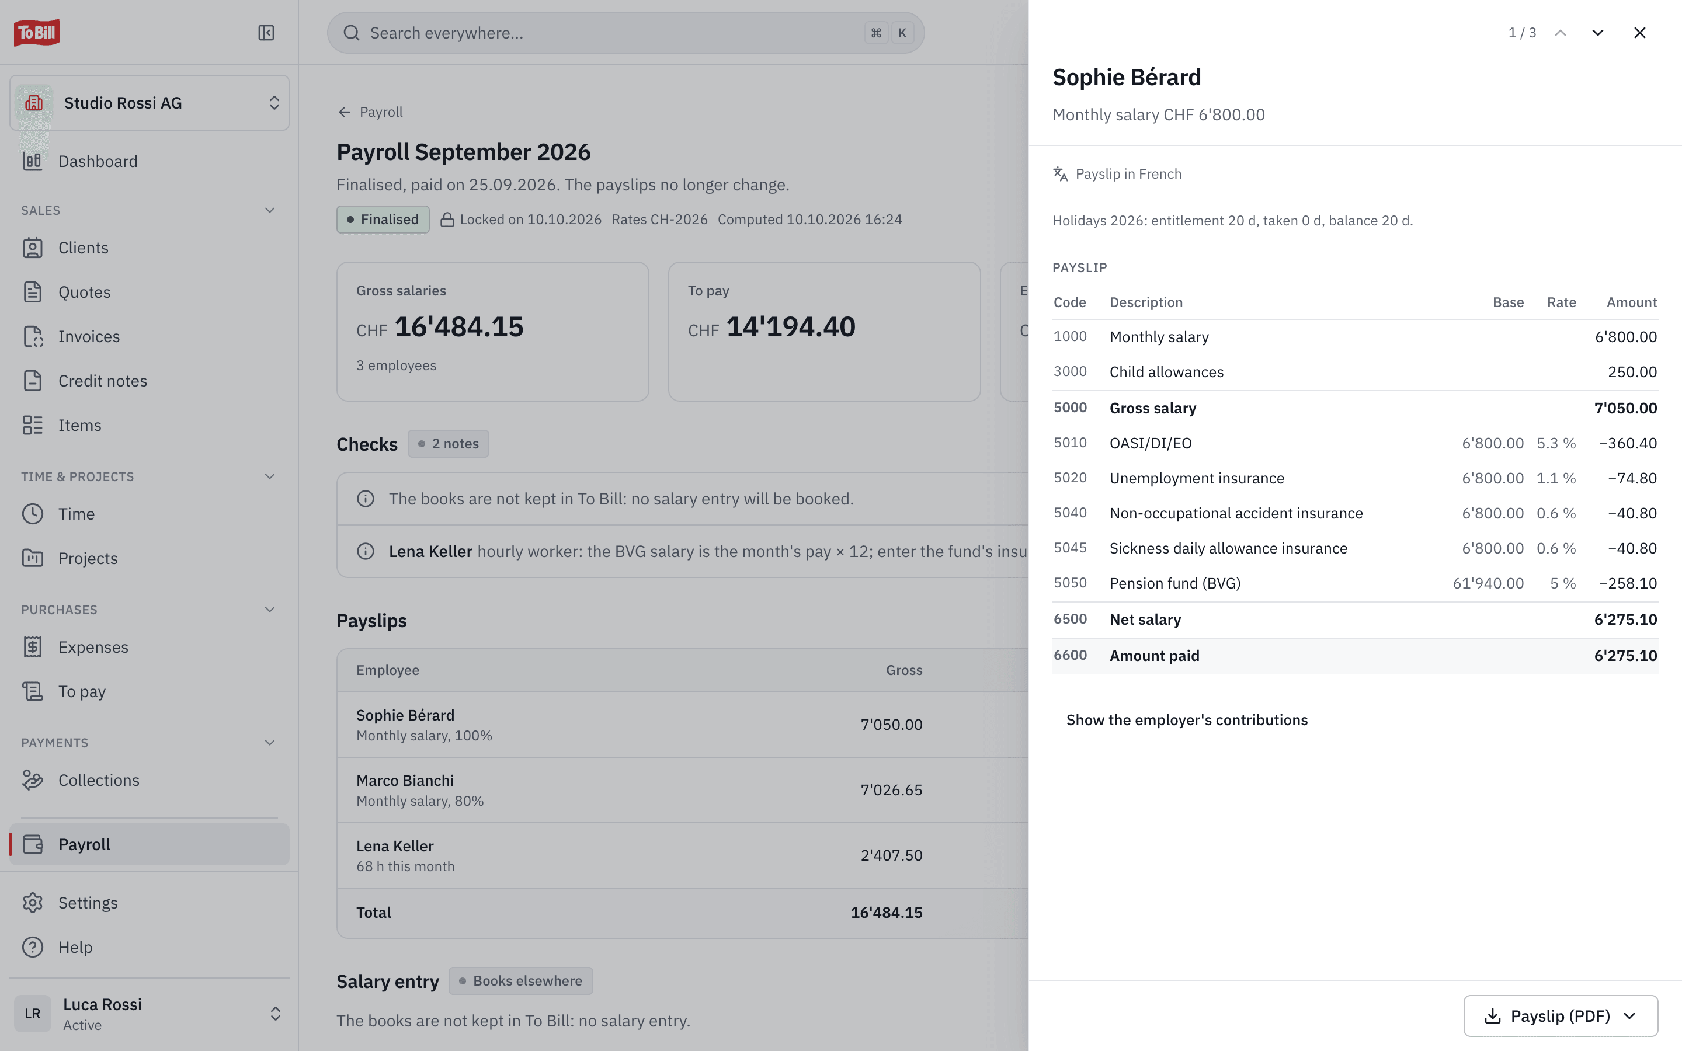Click the Collections hand-coins icon
Viewport: 1682px width, 1051px height.
tap(33, 780)
